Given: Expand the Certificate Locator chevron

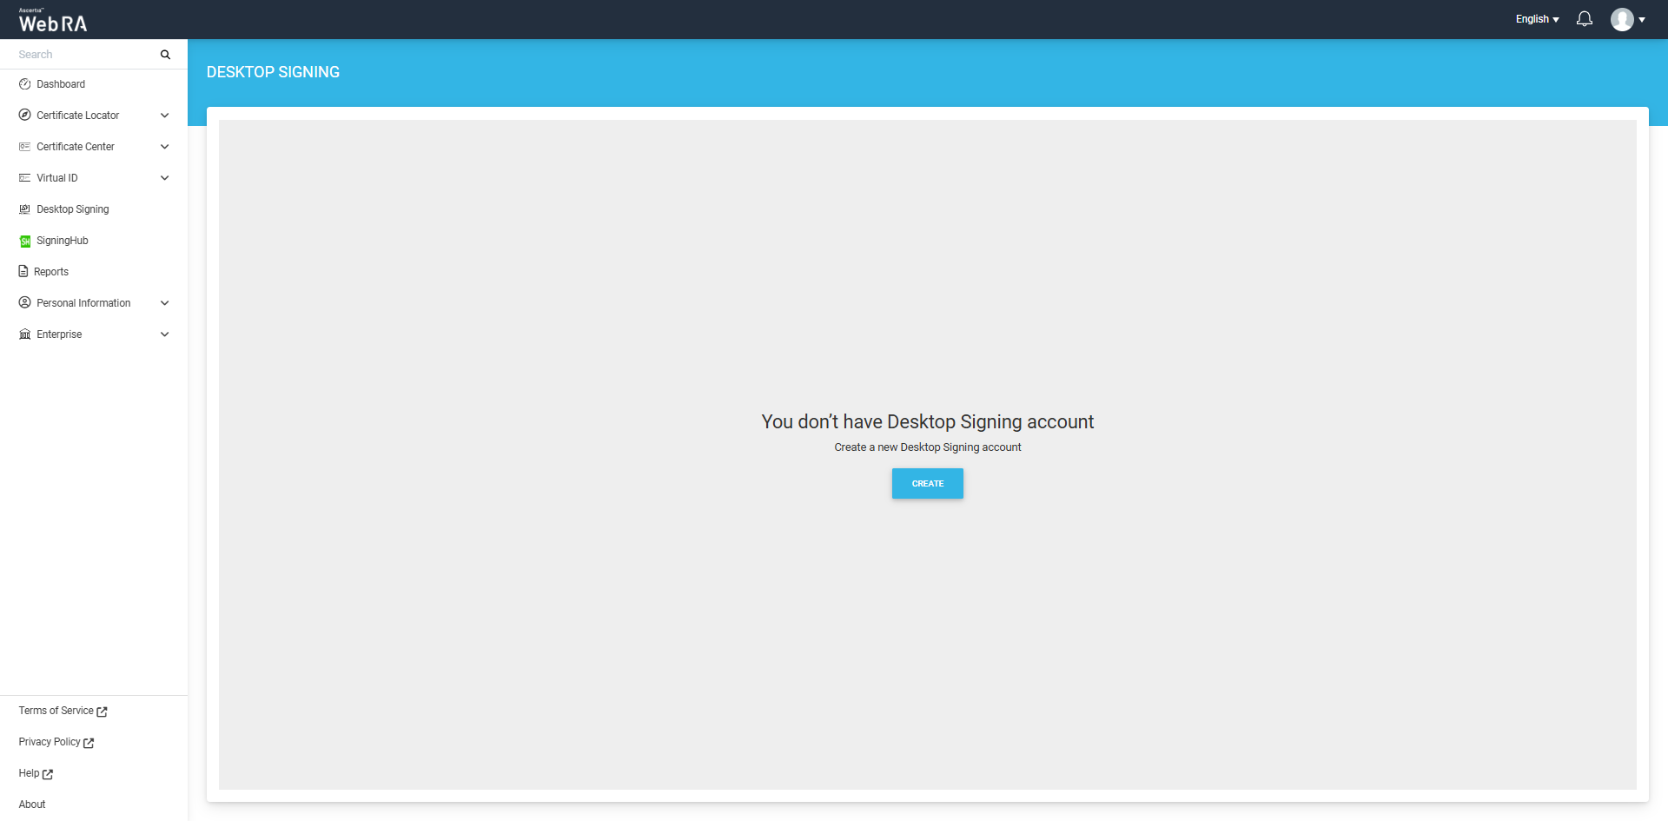Looking at the screenshot, I should [165, 116].
